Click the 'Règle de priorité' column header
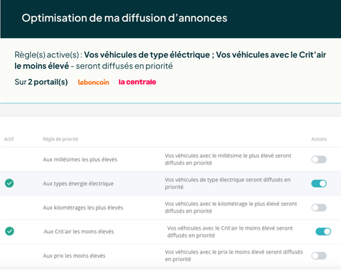This screenshot has width=341, height=270. pyautogui.click(x=60, y=139)
